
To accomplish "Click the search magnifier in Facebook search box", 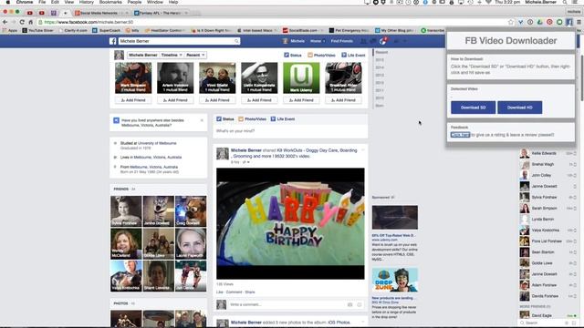I will point(236,41).
